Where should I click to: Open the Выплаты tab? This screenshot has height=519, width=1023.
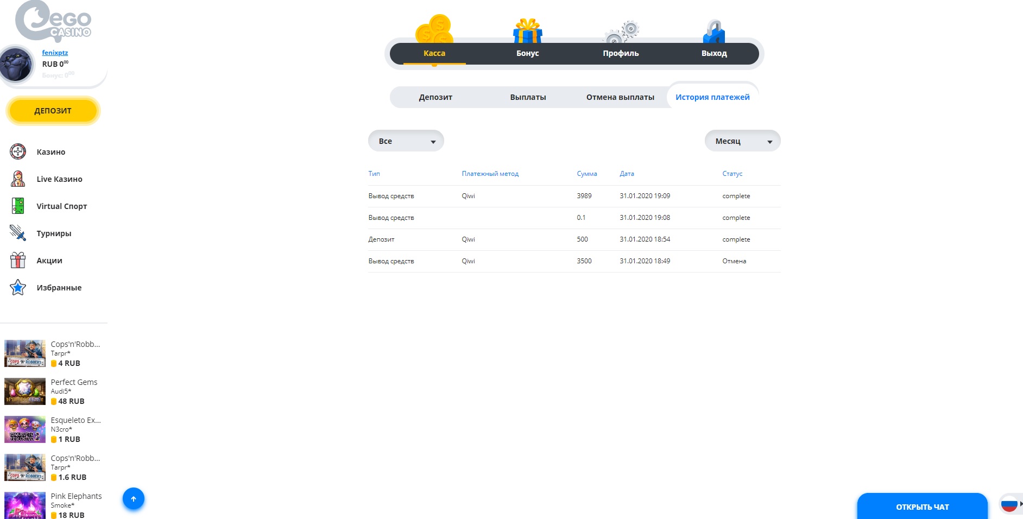click(528, 97)
